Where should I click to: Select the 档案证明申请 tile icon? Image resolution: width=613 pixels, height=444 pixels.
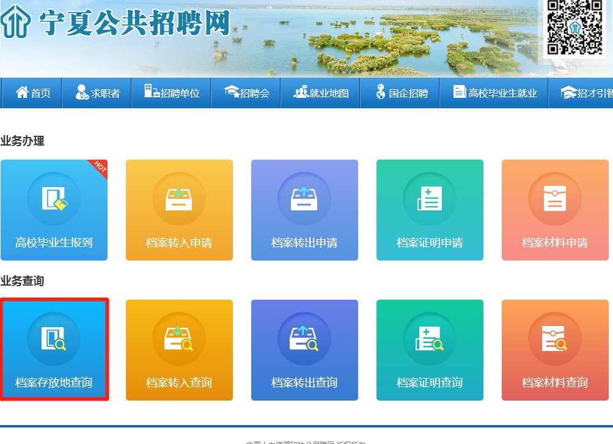tap(430, 199)
